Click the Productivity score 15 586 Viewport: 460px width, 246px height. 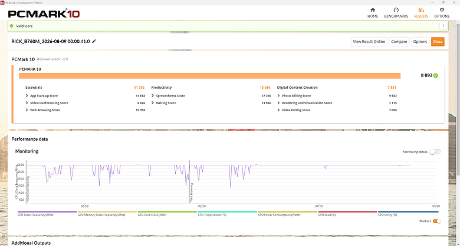265,88
